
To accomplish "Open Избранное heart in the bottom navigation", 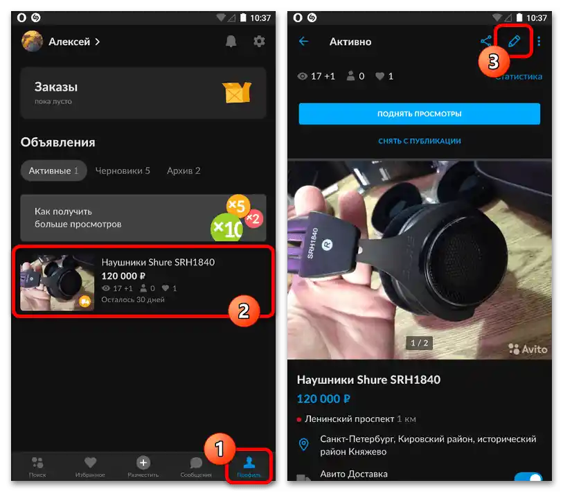I will pos(90,466).
